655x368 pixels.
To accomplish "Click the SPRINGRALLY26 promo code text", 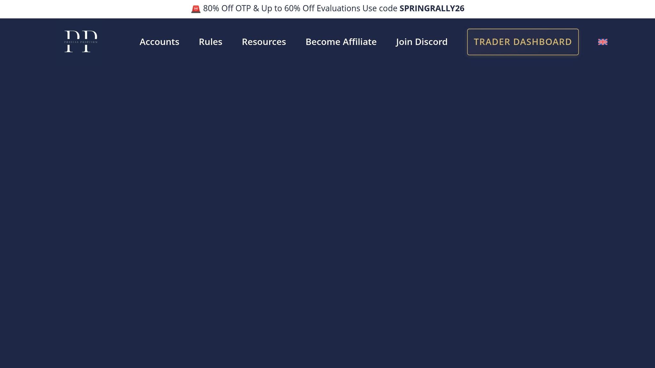I will [432, 9].
